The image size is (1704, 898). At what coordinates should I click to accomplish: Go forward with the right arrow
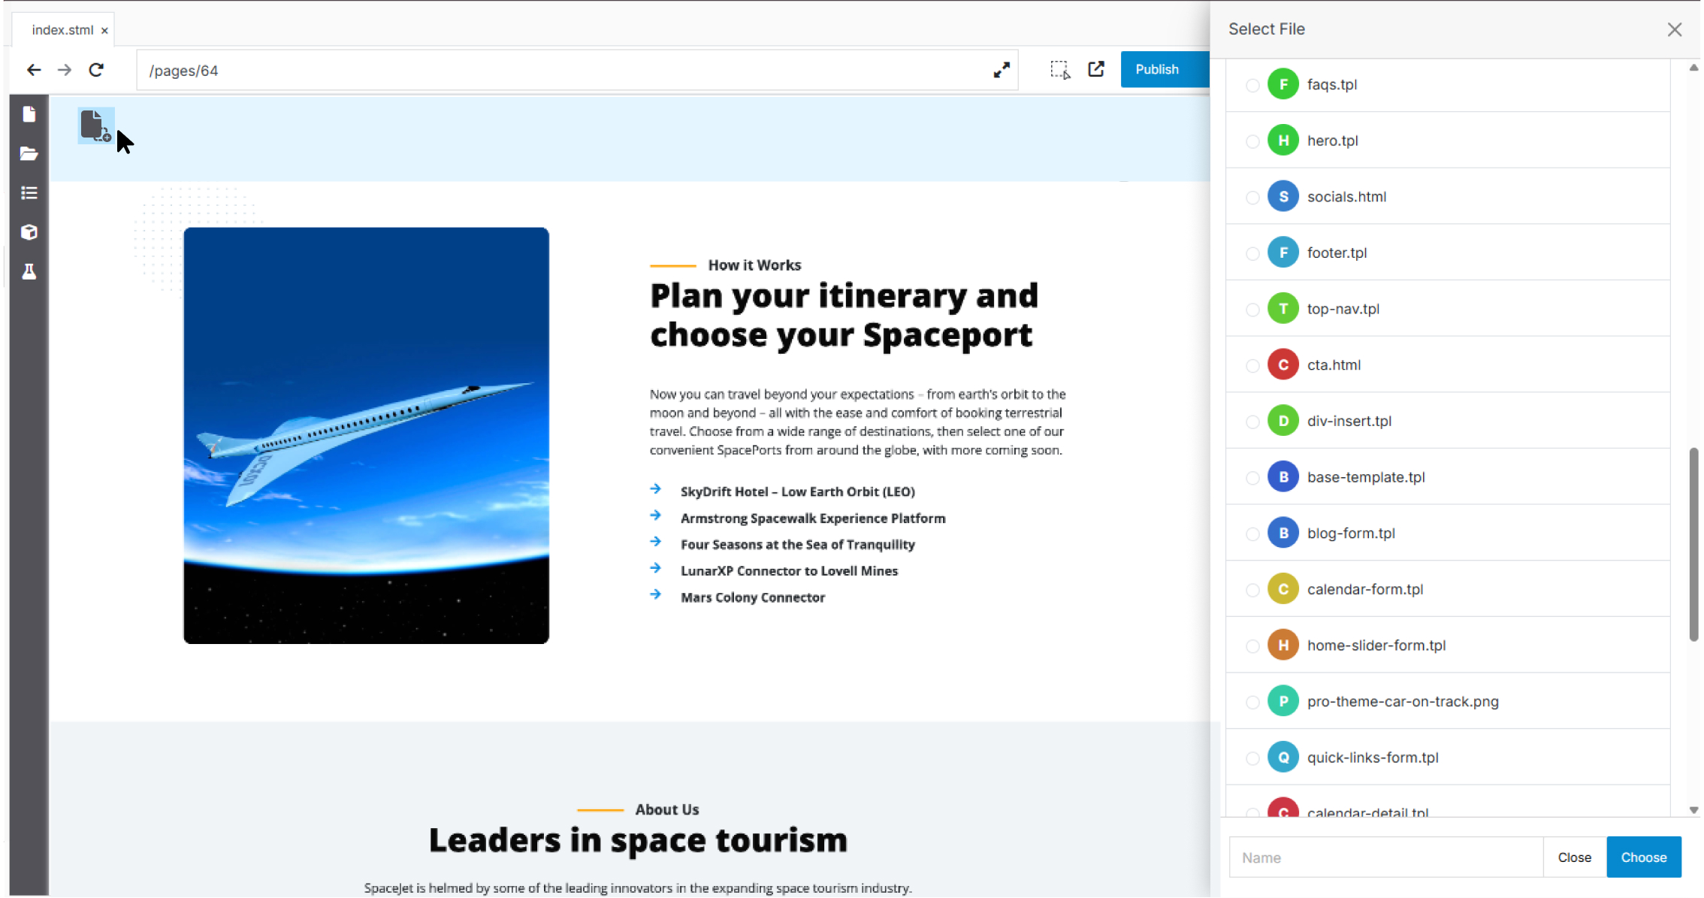65,70
